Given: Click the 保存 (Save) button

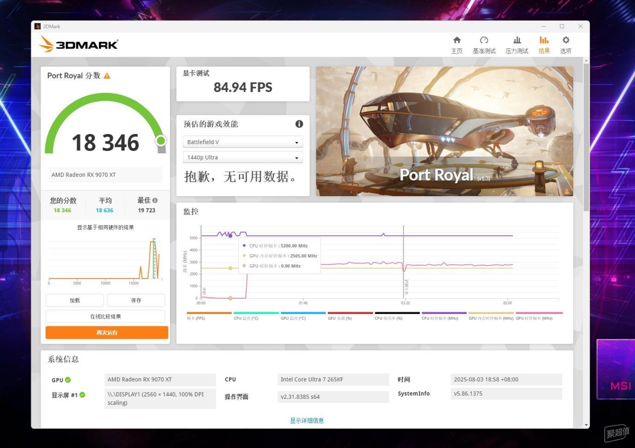Looking at the screenshot, I should pos(136,300).
